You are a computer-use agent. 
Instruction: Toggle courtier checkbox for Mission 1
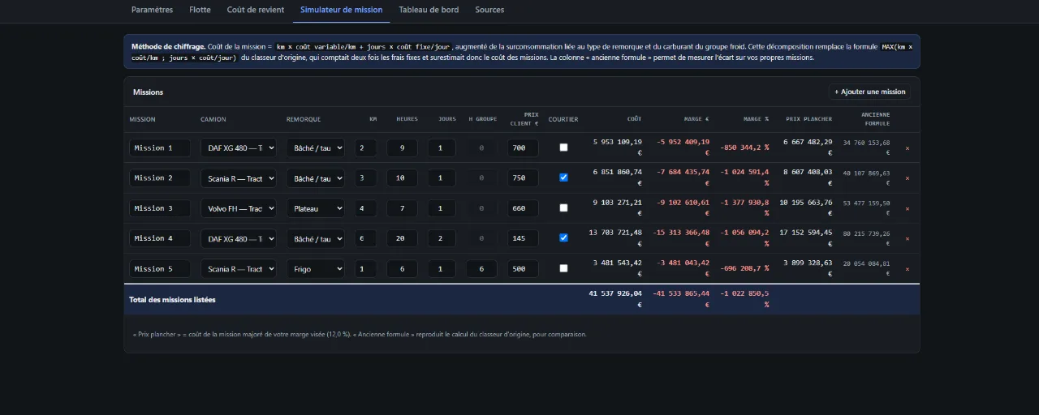tap(563, 148)
